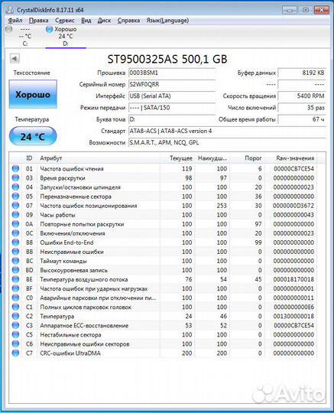Click status icon for Часы работы
The width and height of the screenshot is (334, 413).
[15, 215]
